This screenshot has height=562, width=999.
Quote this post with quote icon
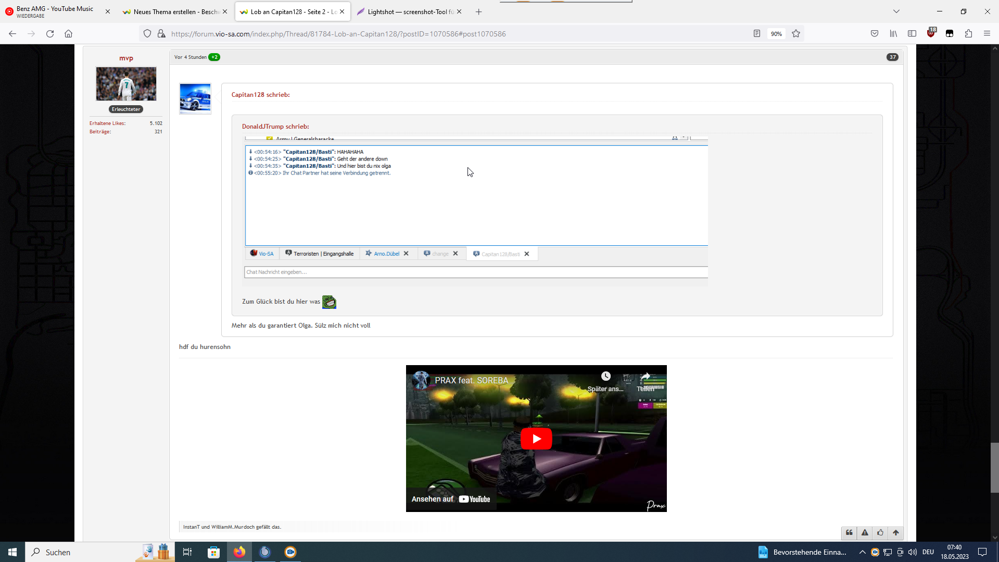tap(850, 532)
